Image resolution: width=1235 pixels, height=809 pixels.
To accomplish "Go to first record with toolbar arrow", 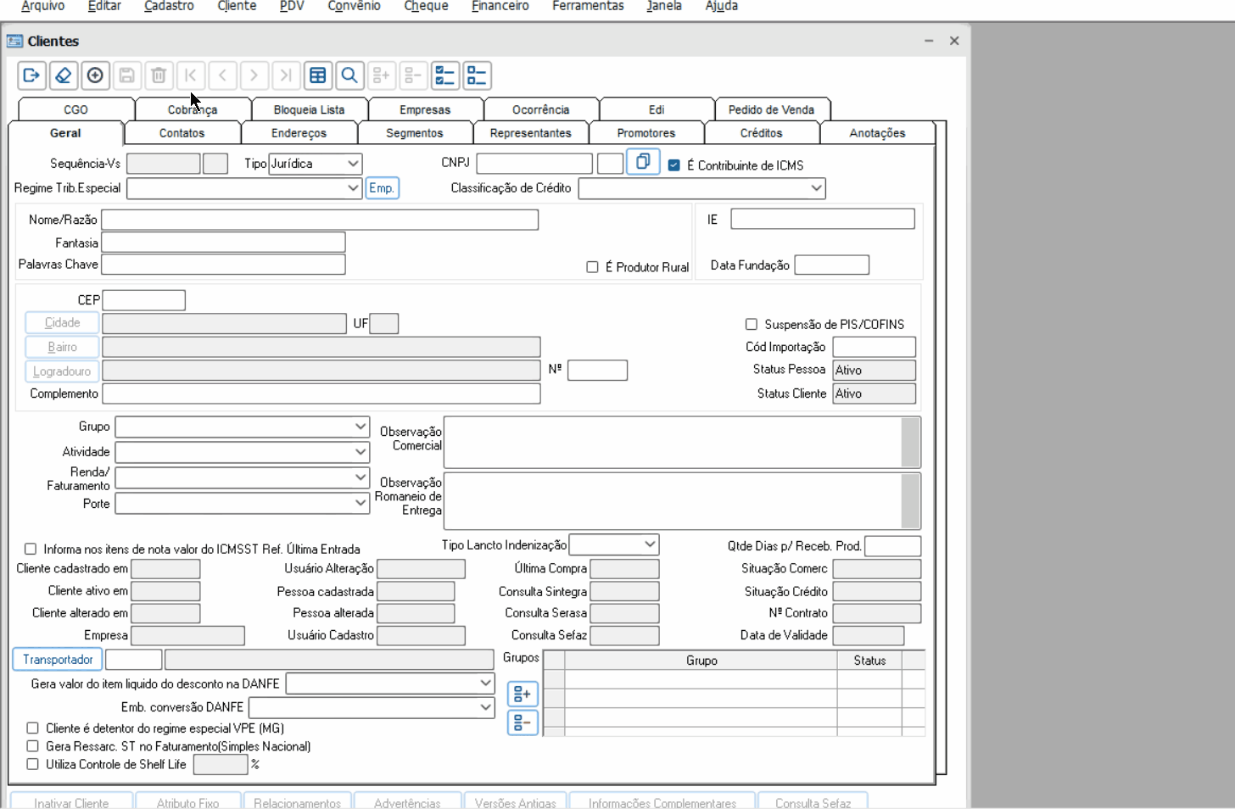I will click(x=191, y=75).
